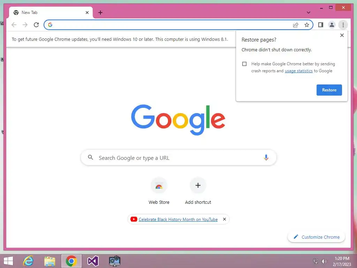Click the Restore button
Image resolution: width=357 pixels, height=268 pixels.
(x=329, y=90)
